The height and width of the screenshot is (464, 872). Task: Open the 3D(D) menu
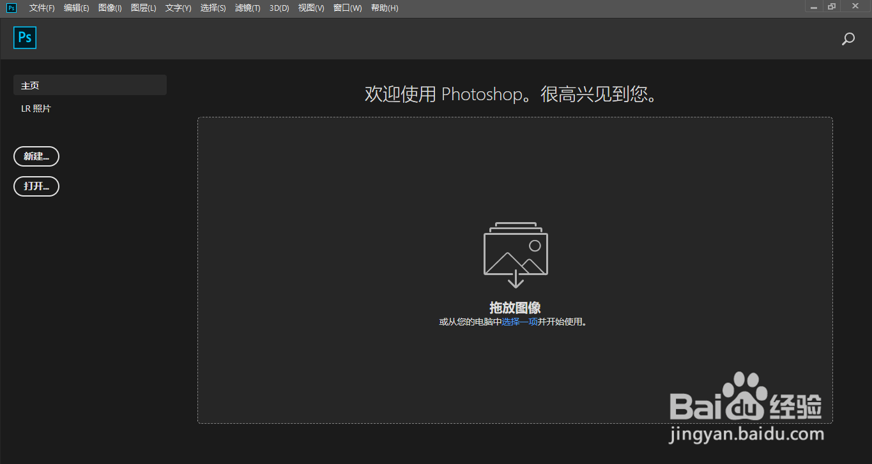pyautogui.click(x=279, y=8)
